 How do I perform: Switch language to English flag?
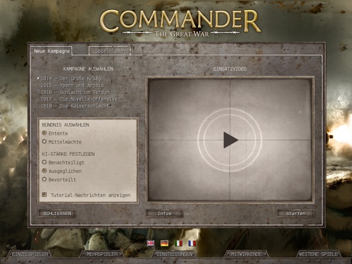(151, 243)
